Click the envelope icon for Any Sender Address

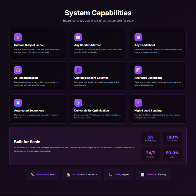pos(78,37)
